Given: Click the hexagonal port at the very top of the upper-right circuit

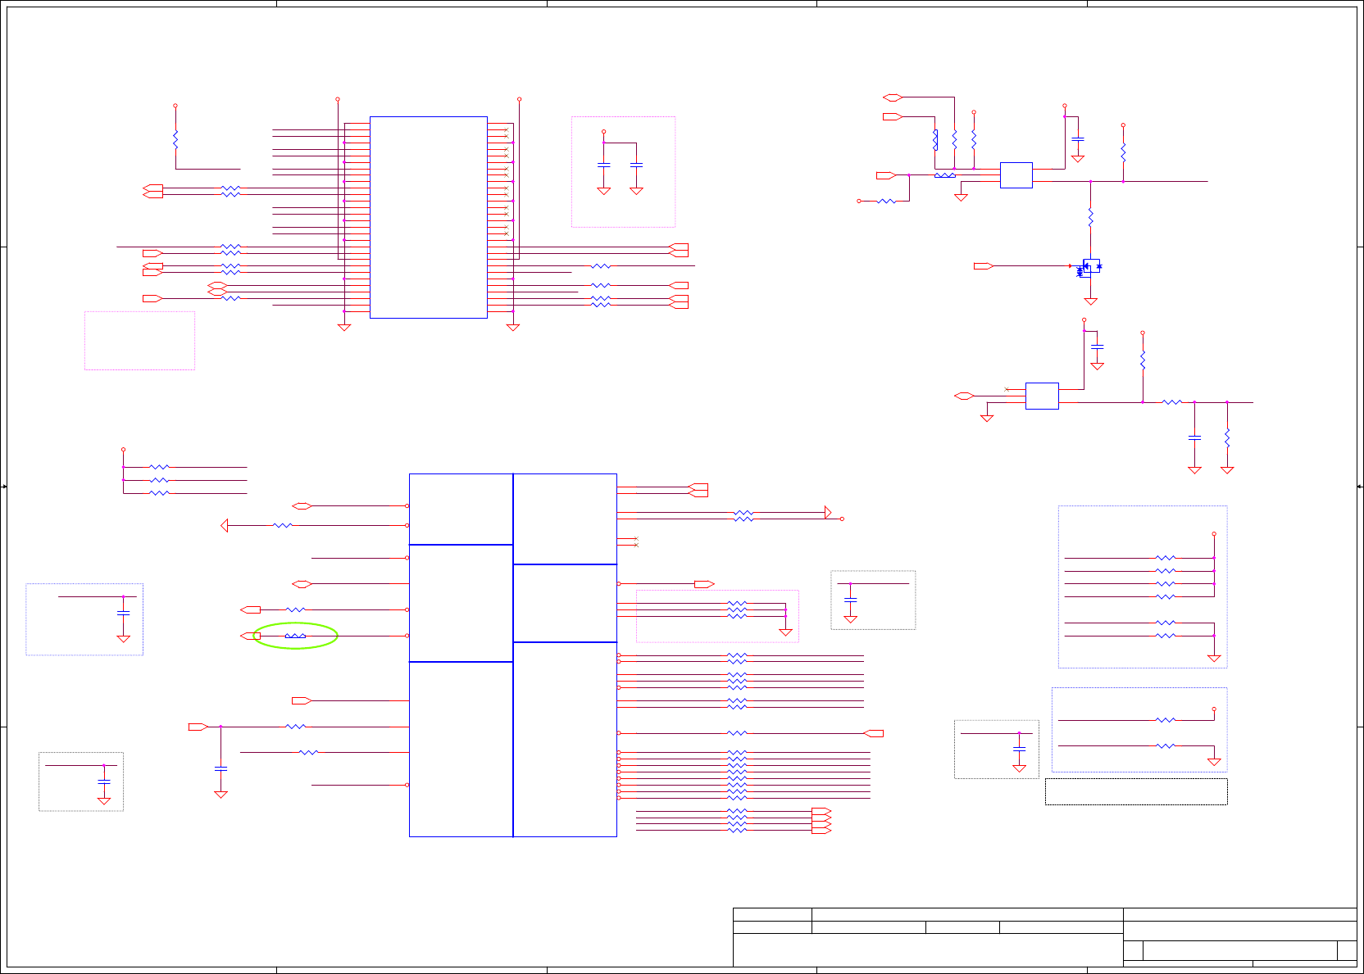Looking at the screenshot, I should pyautogui.click(x=893, y=97).
